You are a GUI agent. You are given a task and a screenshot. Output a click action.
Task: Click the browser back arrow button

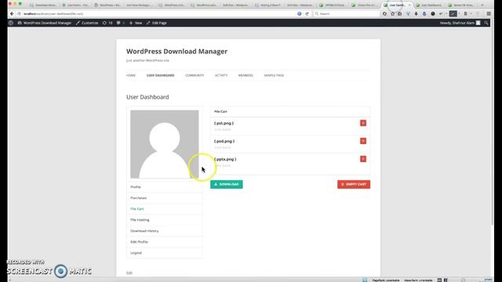[x=12, y=14]
